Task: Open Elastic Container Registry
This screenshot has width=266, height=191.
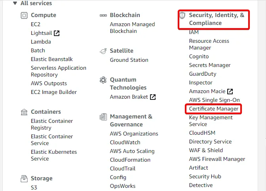Action: pyautogui.click(x=52, y=124)
